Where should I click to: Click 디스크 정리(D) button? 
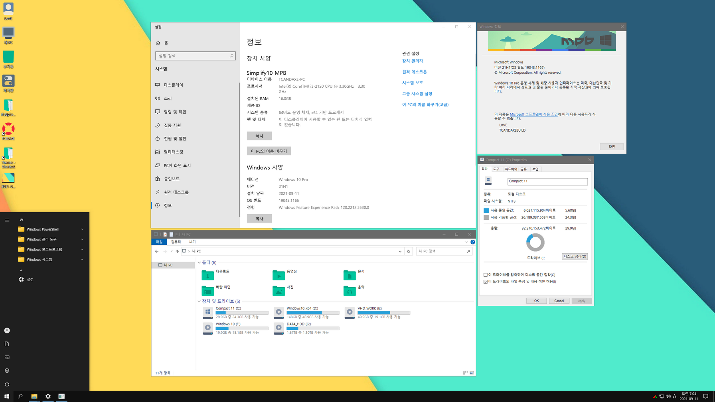[575, 256]
